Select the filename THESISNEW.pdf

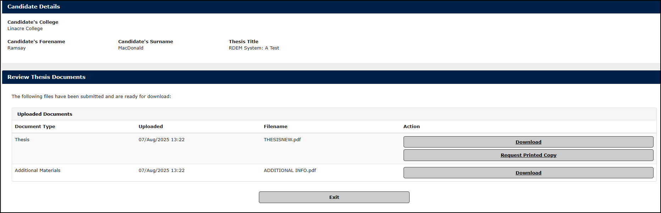point(282,139)
